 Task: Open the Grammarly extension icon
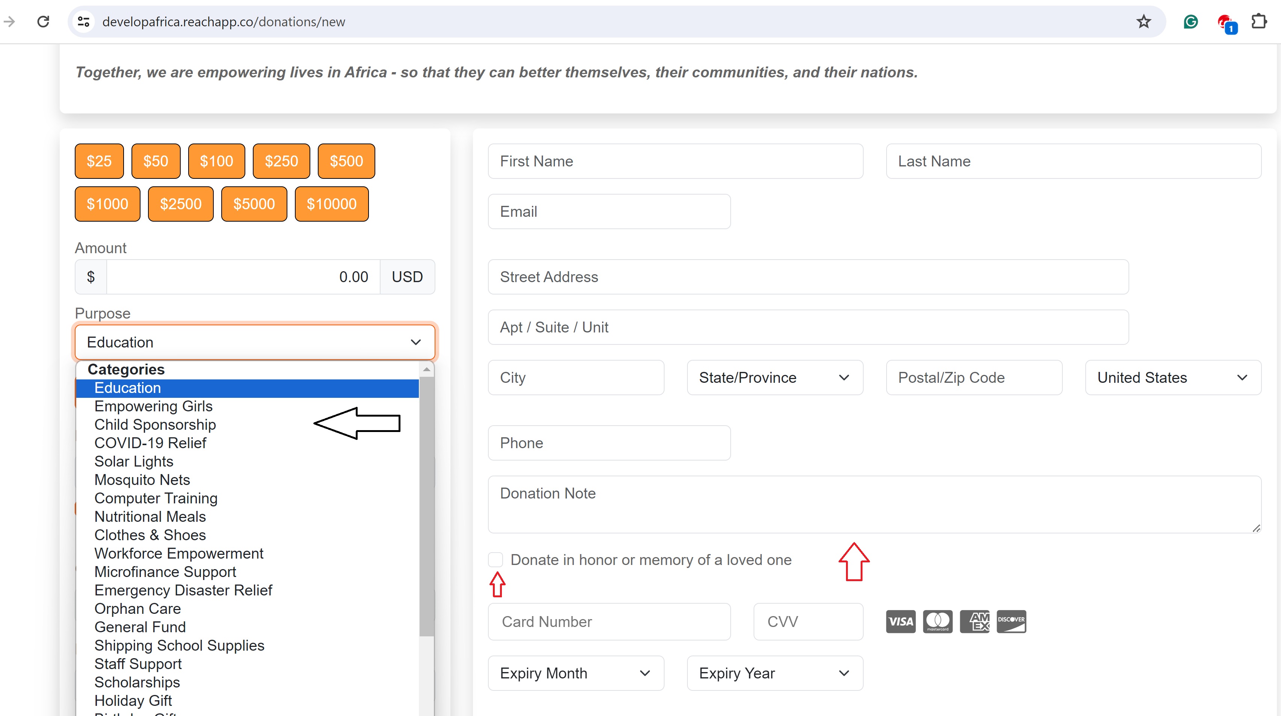[1190, 21]
